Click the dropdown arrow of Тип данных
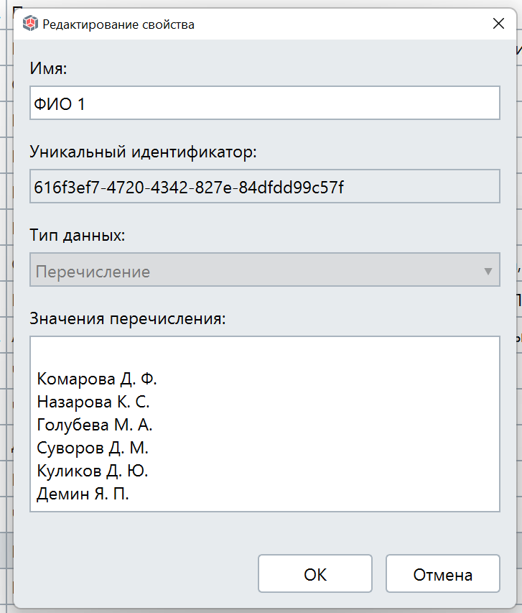The image size is (522, 613). pos(488,271)
